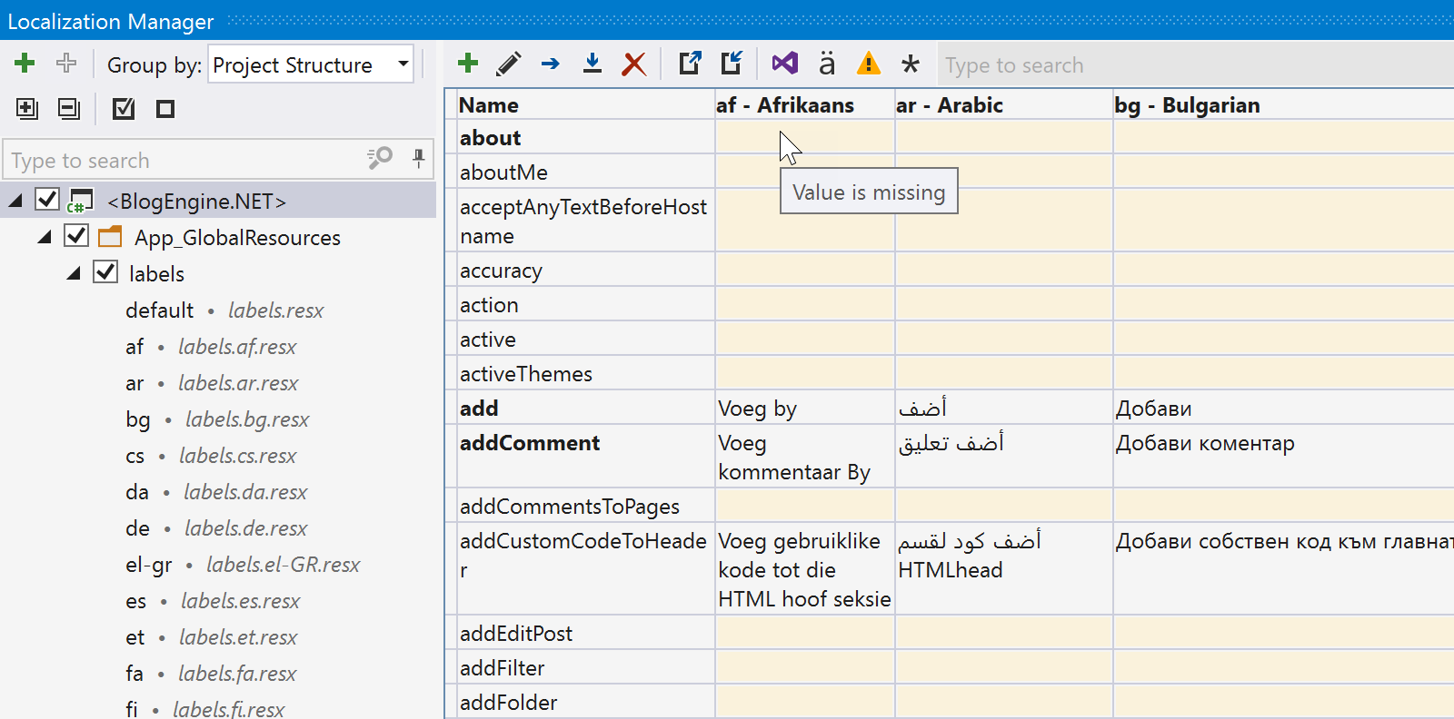1454x719 pixels.
Task: Select the et labels.et.resx item
Action: 211,637
